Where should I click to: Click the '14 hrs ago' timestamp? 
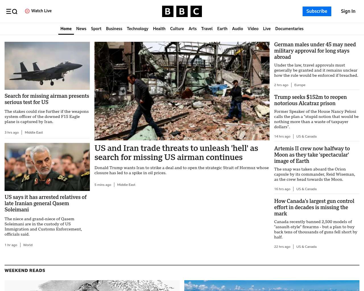point(282,136)
